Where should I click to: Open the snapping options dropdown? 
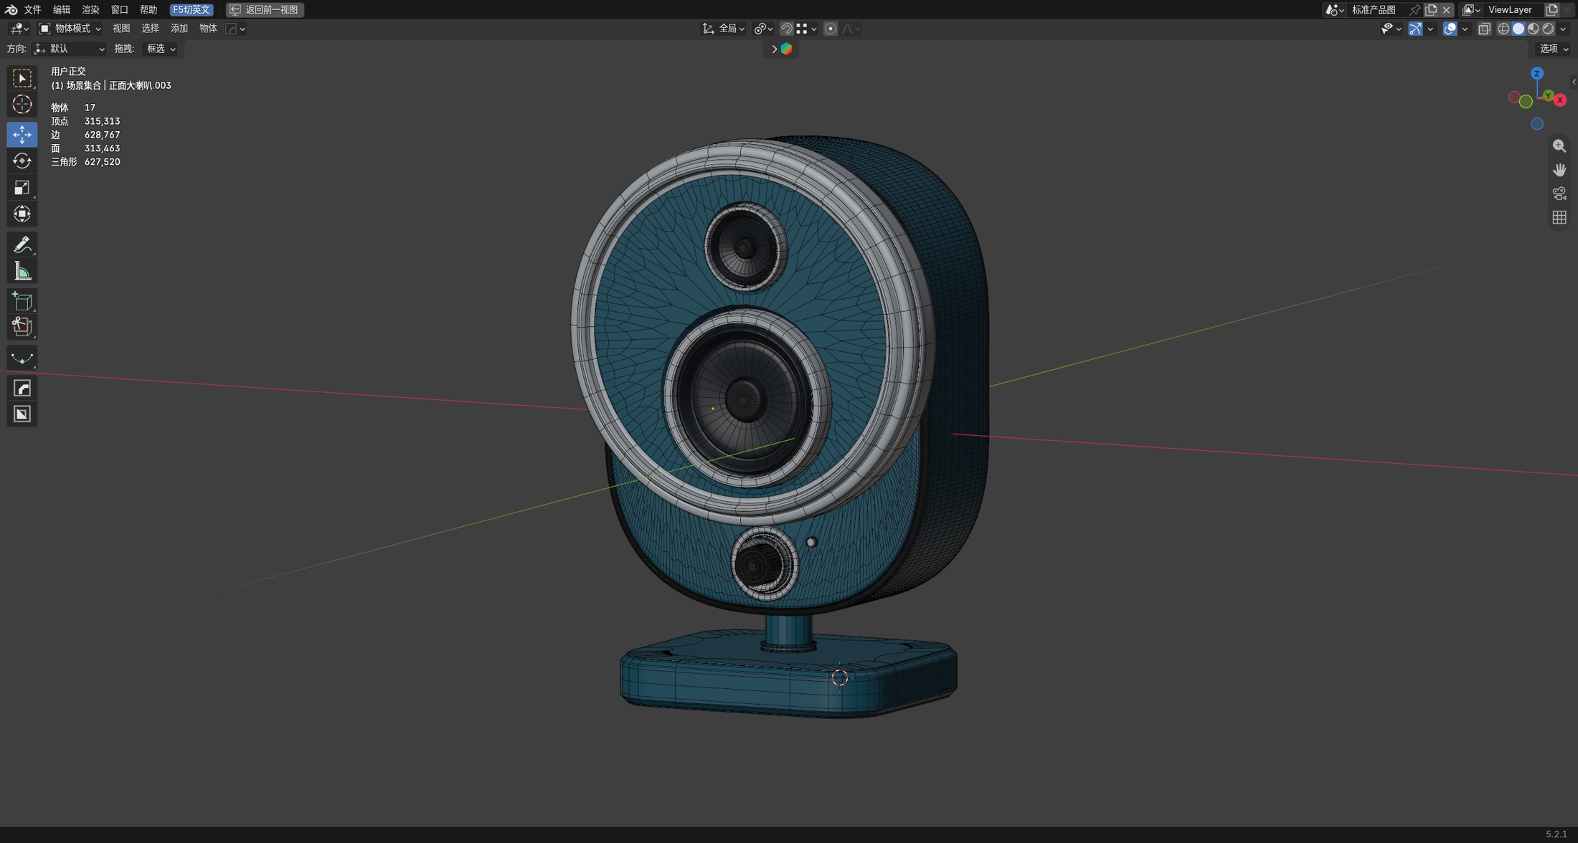807,29
